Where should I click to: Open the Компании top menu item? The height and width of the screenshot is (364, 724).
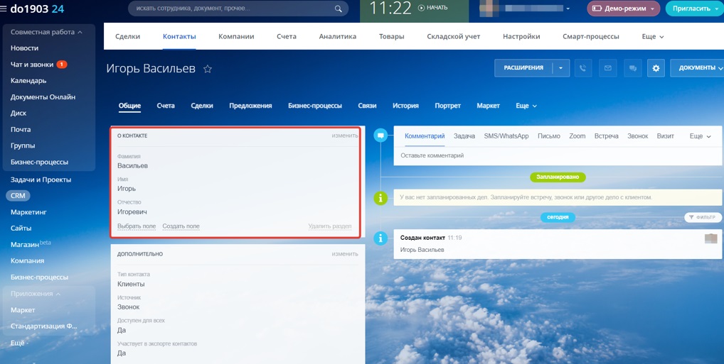click(236, 36)
